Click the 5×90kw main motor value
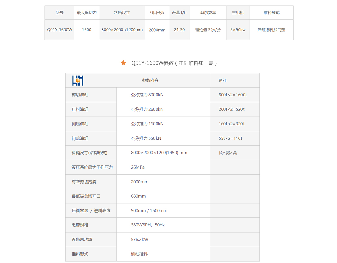This screenshot has width=337, height=263. pos(238,30)
